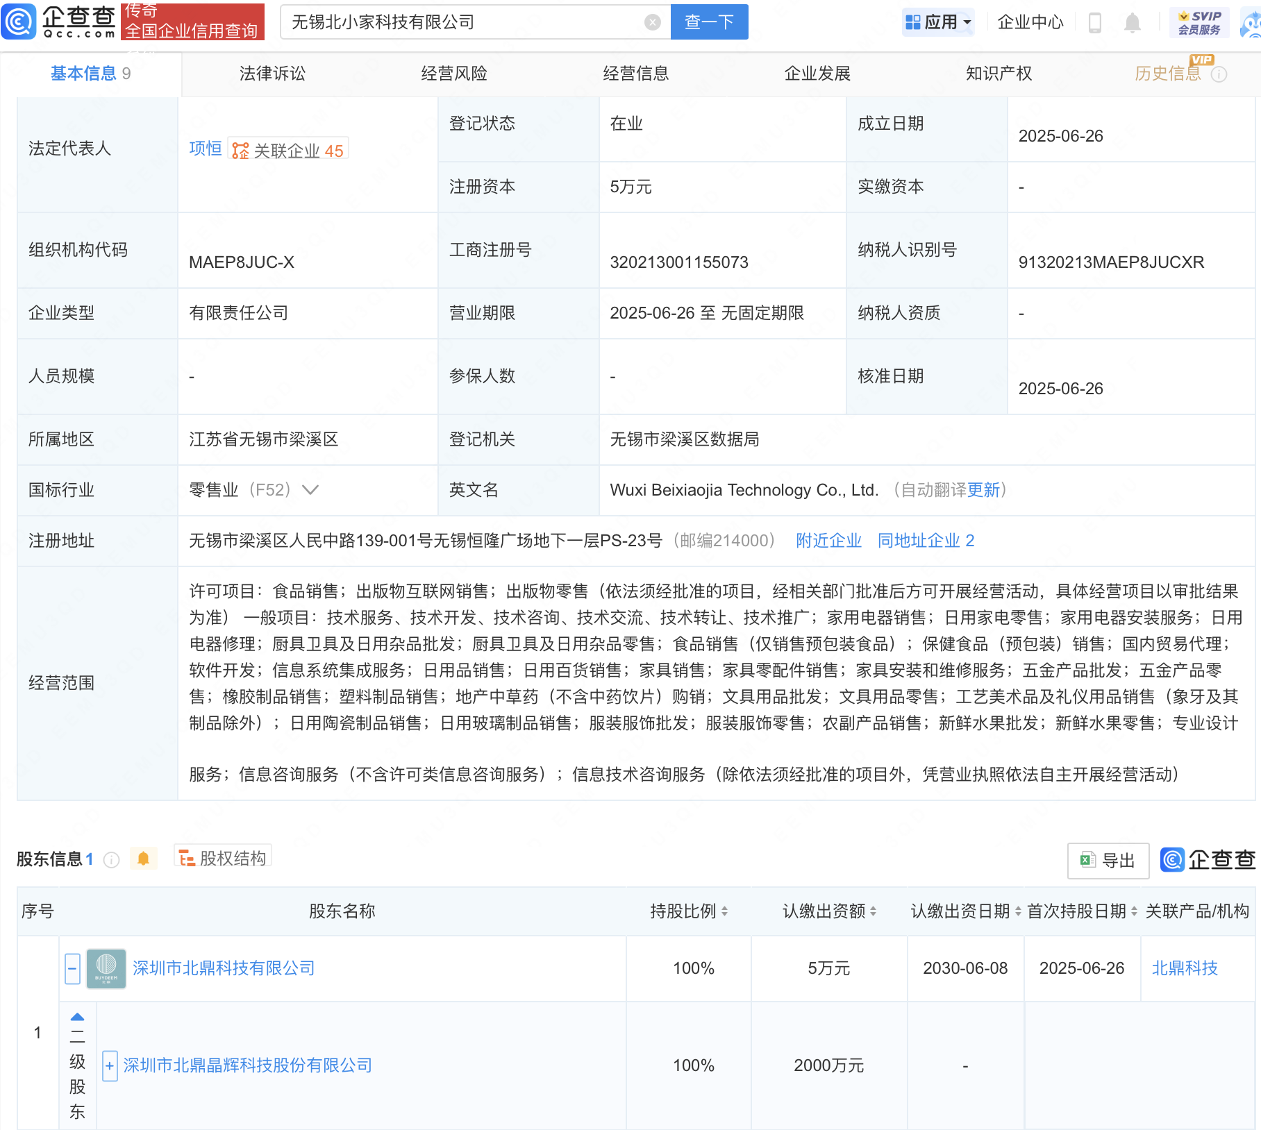Click the 查一下 search button

pyautogui.click(x=710, y=22)
